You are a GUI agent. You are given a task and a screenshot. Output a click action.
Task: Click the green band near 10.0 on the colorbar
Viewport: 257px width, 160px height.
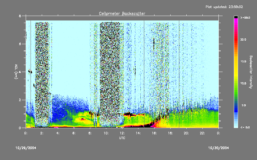pyautogui.click(x=236, y=85)
